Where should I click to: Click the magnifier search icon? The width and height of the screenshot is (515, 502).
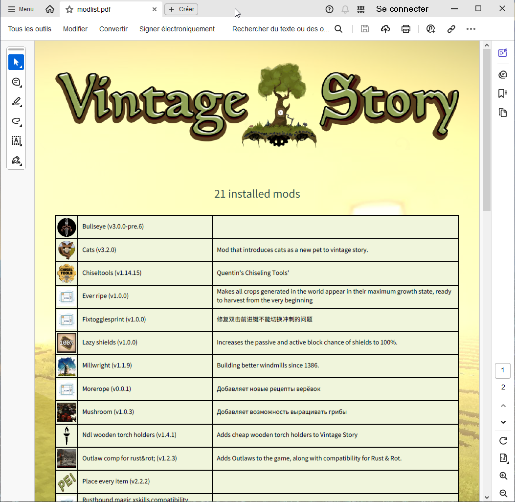338,29
